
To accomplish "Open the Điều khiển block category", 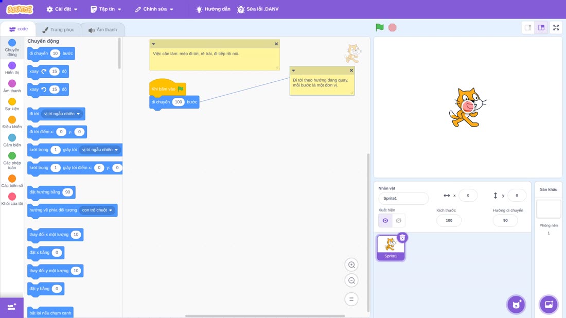I will pos(12,122).
